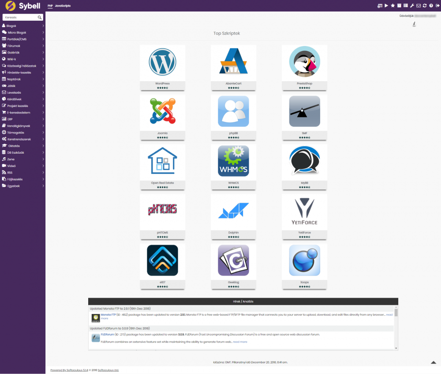Open the Kérdőívek sidebar category
The width and height of the screenshot is (441, 374).
point(22,99)
